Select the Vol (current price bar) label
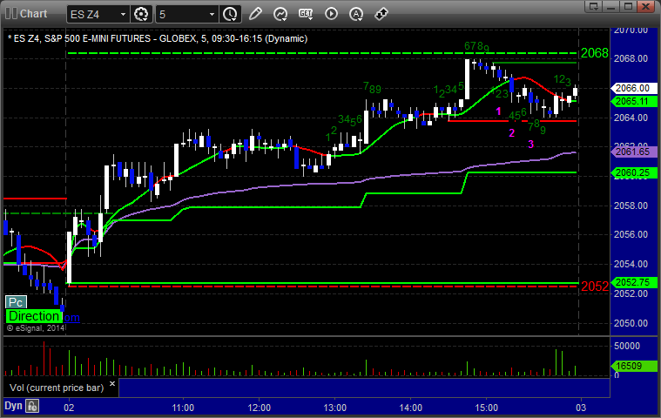Screen dimensions: 661x418 [57, 388]
